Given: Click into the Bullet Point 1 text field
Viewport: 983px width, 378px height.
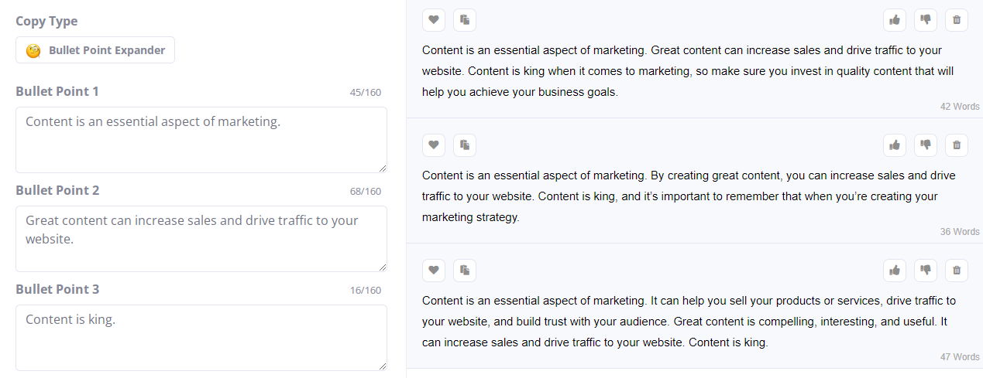Looking at the screenshot, I should (x=201, y=140).
